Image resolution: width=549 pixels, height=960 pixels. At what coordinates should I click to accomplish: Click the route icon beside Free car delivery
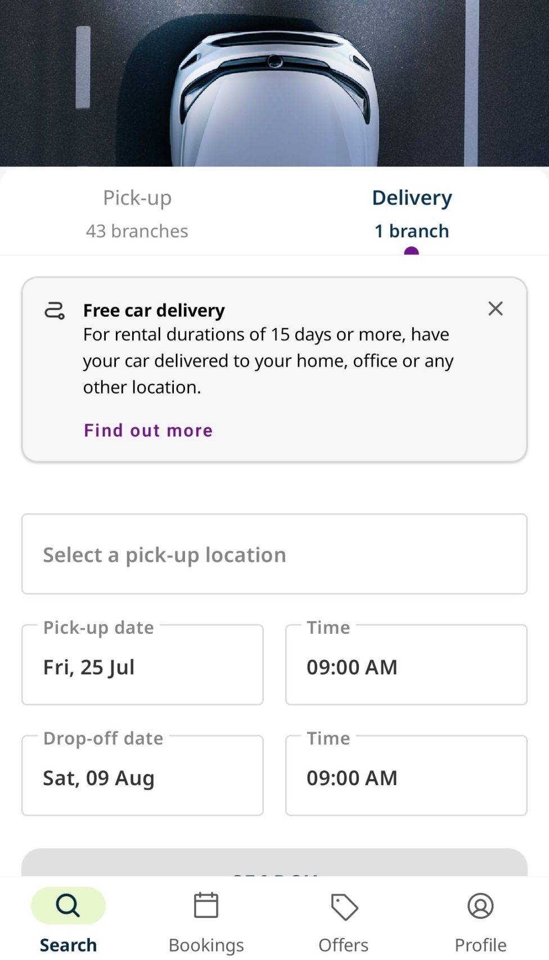click(55, 310)
